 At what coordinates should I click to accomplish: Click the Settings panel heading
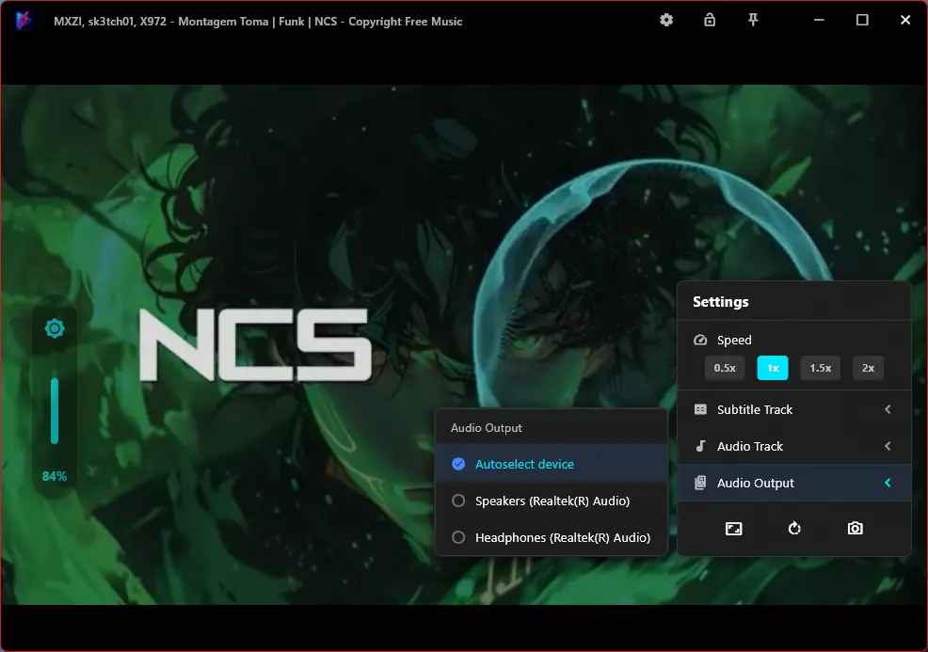point(720,302)
